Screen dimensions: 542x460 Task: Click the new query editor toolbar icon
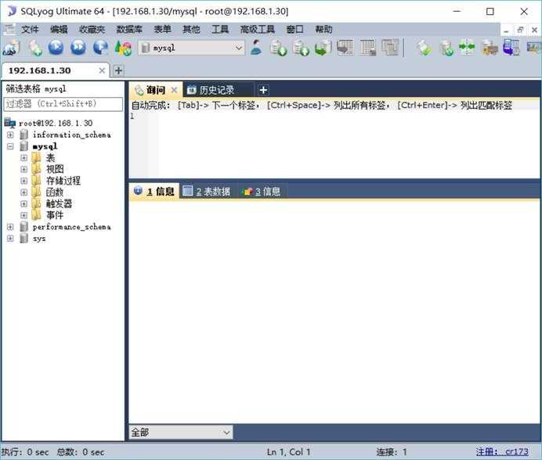tap(35, 48)
